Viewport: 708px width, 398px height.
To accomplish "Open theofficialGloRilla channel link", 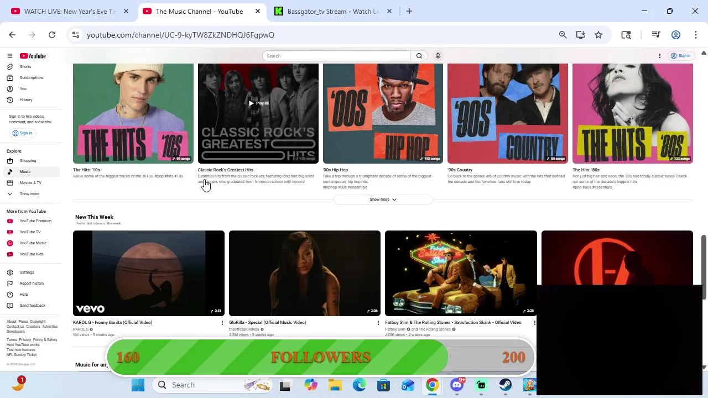I will (x=244, y=329).
